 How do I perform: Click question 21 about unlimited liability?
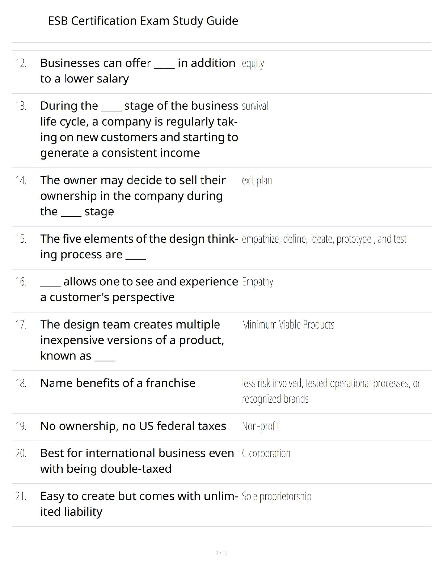tap(139, 504)
